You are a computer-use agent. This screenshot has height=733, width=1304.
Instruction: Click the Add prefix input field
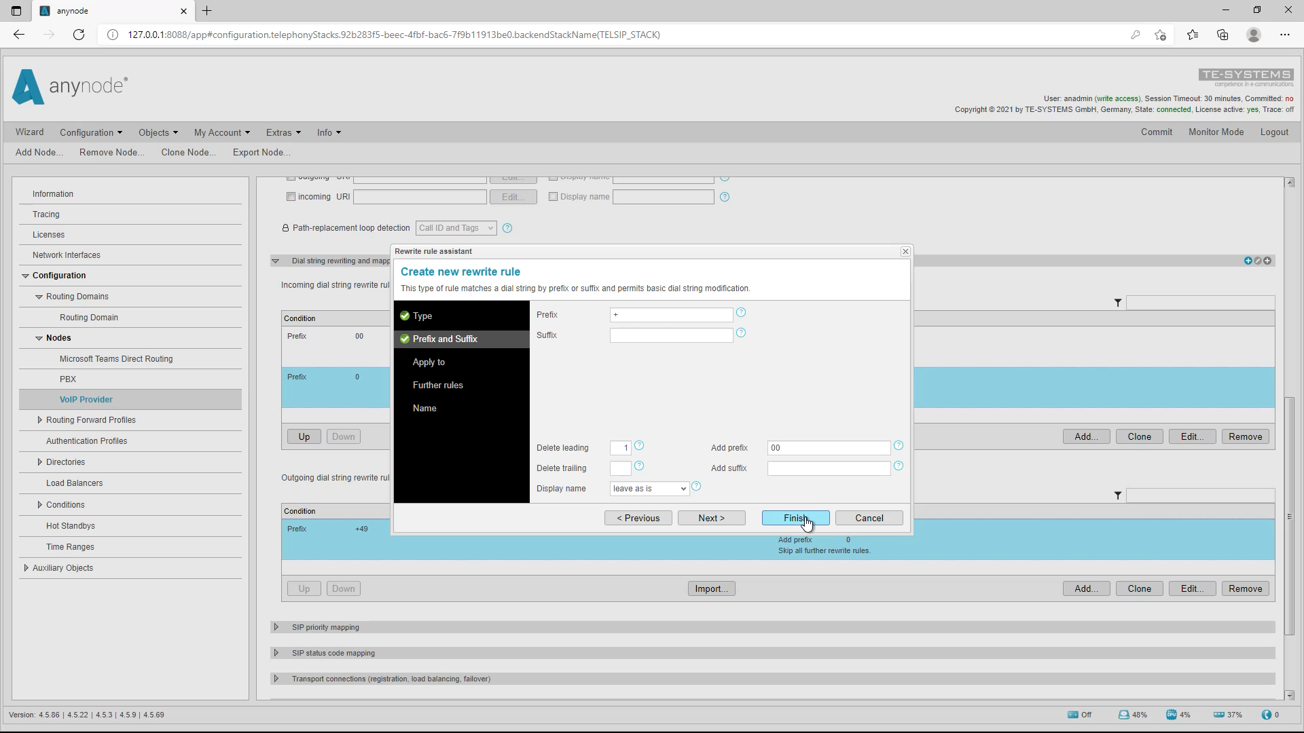click(x=829, y=448)
